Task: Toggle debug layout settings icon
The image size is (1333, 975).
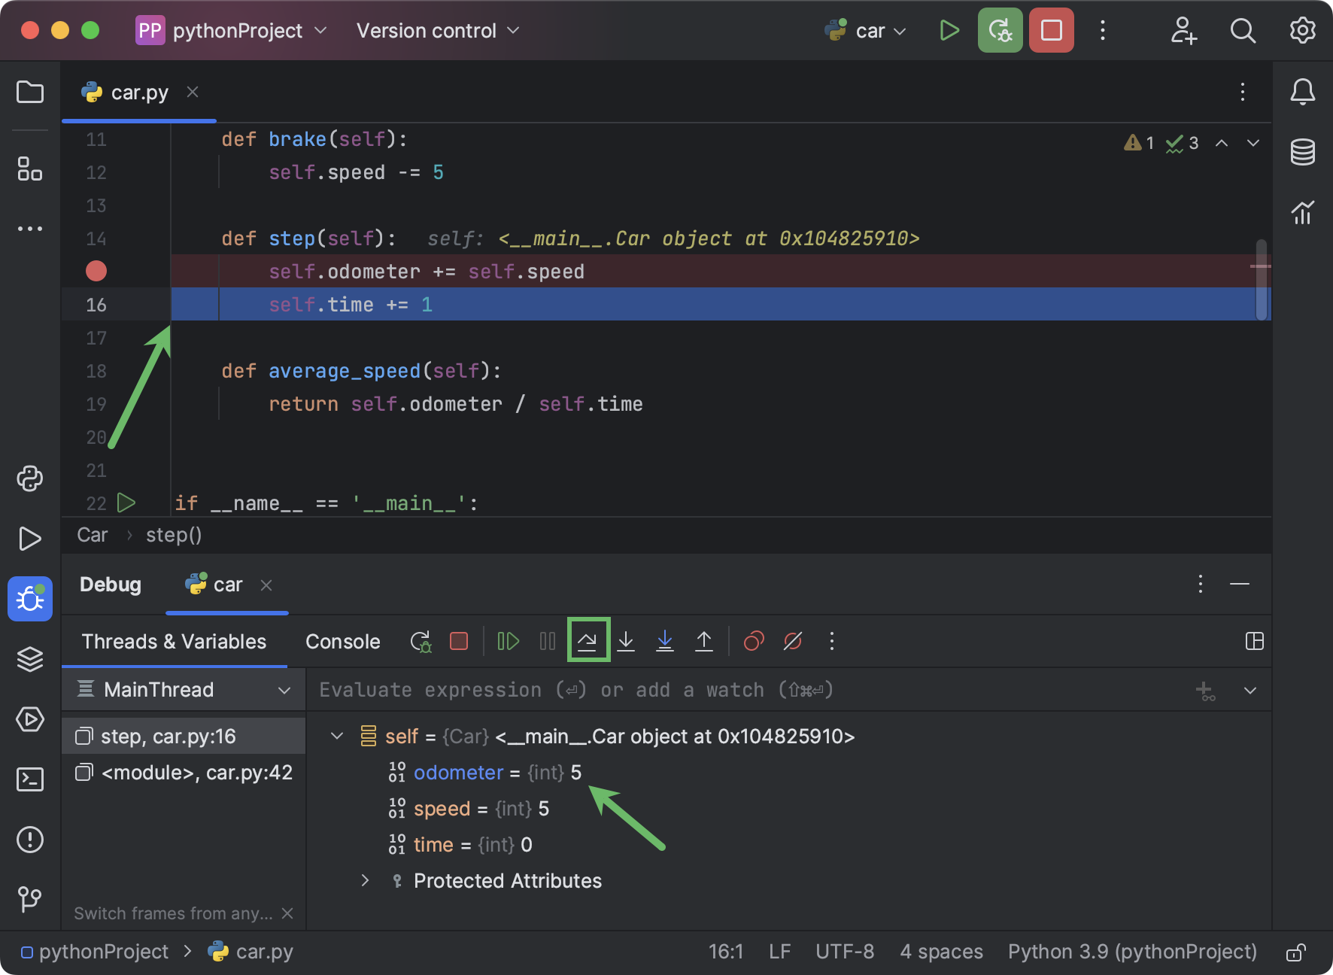Action: click(1254, 642)
